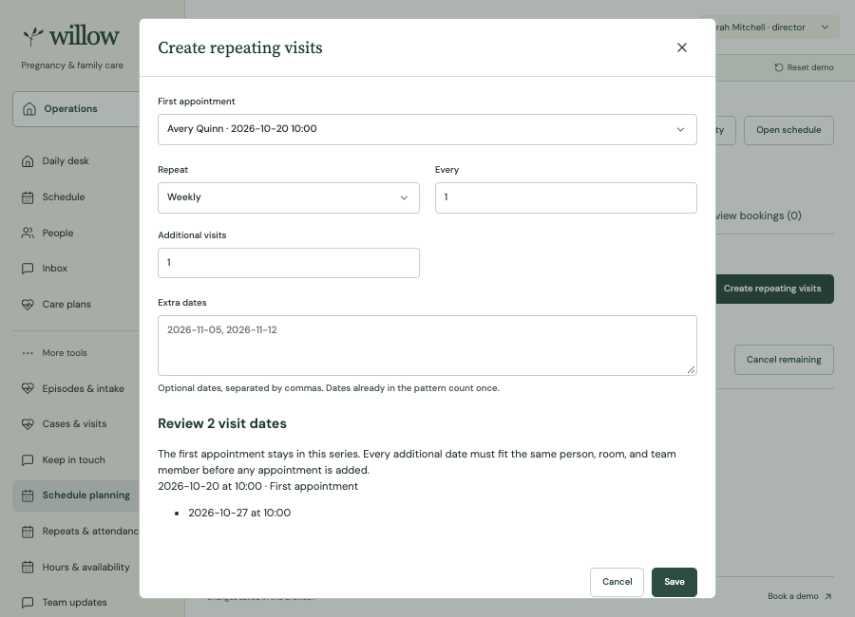Open Daily desk in the sidebar
Image resolution: width=855 pixels, height=617 pixels.
click(x=76, y=161)
